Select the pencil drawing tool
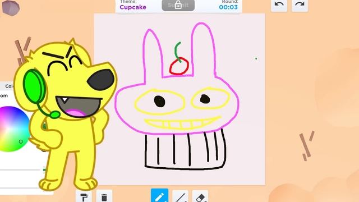359x202 pixels. tap(159, 196)
